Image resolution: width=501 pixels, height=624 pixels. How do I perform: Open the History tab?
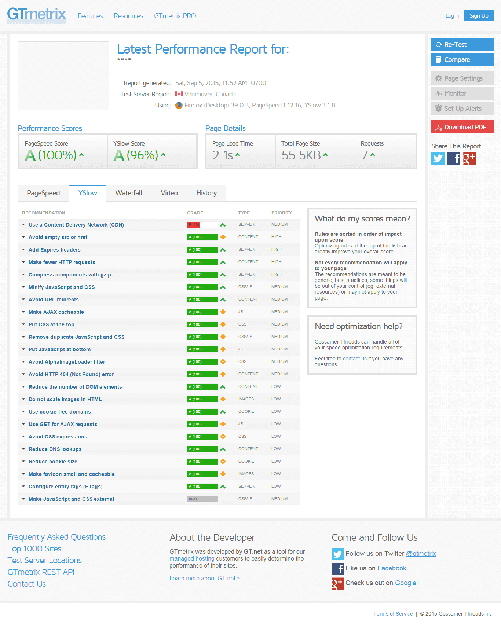(206, 193)
